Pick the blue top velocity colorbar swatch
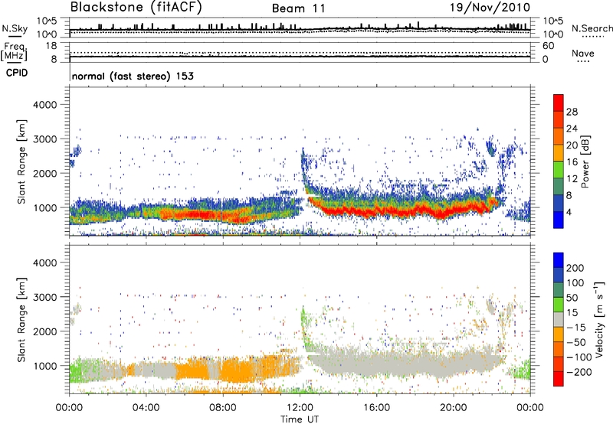 [x=559, y=260]
